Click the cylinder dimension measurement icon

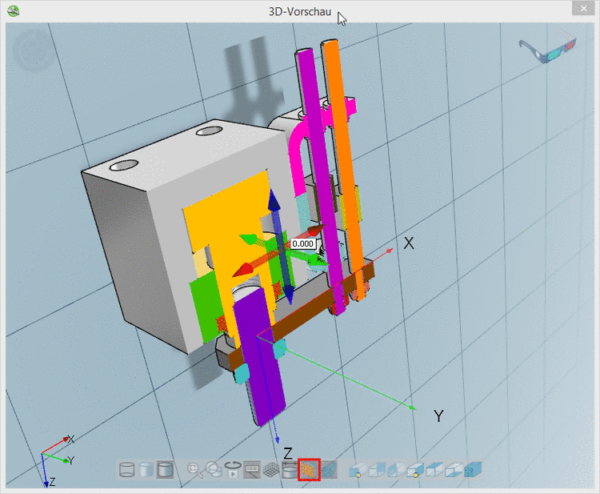[x=290, y=470]
